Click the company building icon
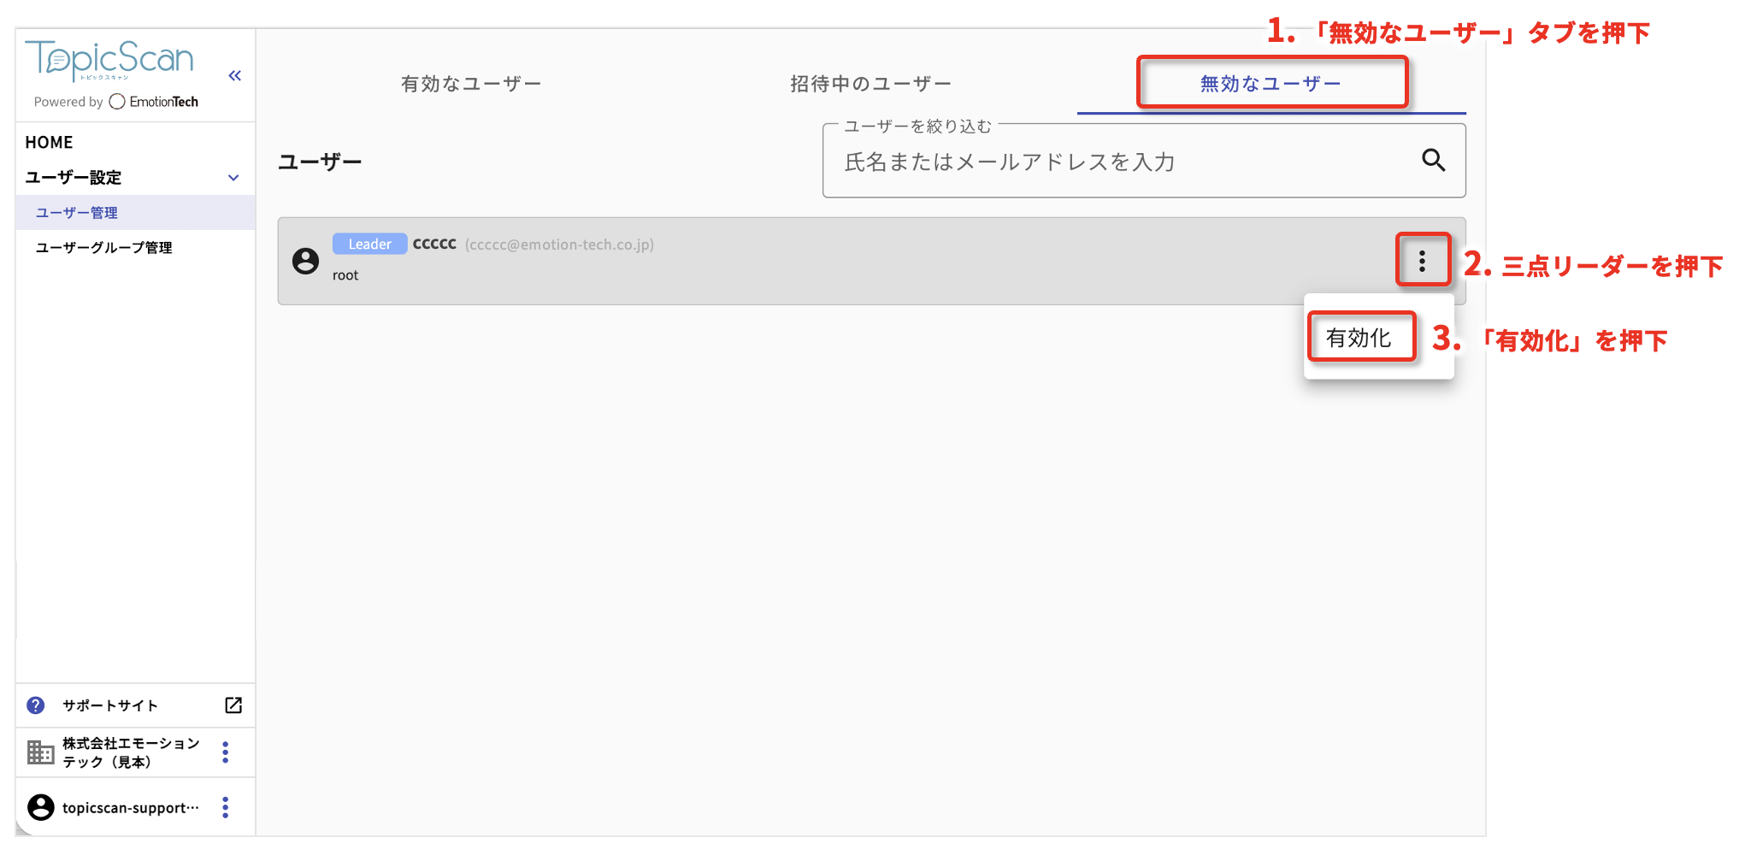Viewport: 1751px width, 855px height. pos(40,752)
